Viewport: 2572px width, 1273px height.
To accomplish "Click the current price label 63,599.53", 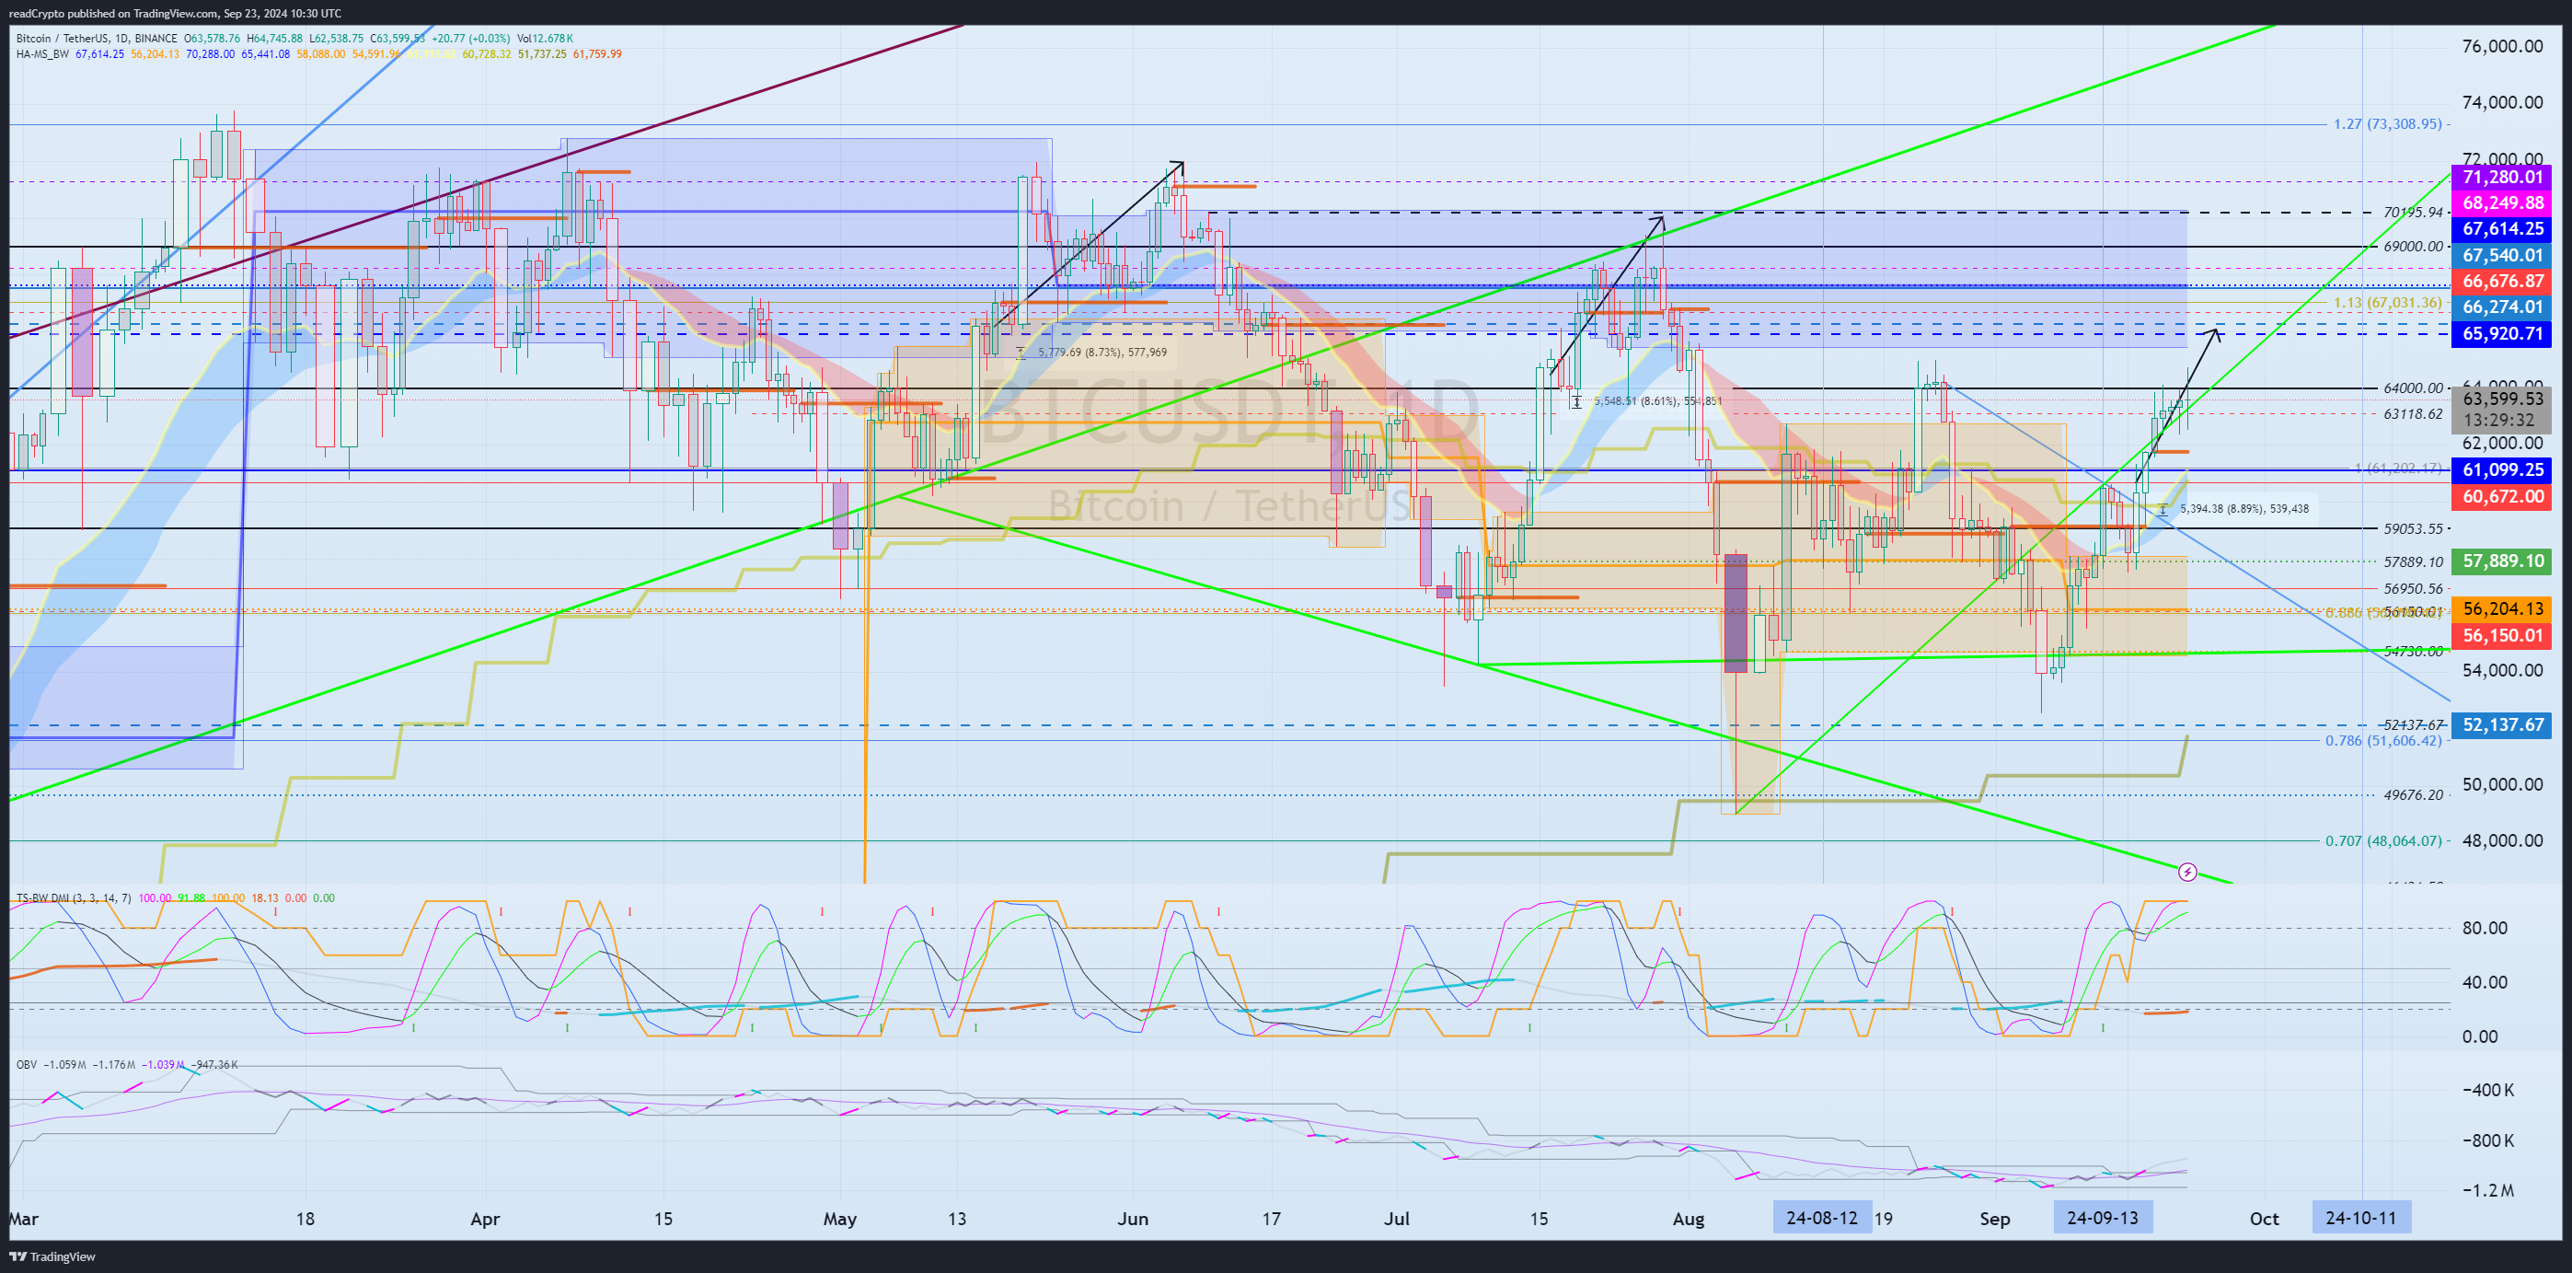I will click(x=2501, y=399).
